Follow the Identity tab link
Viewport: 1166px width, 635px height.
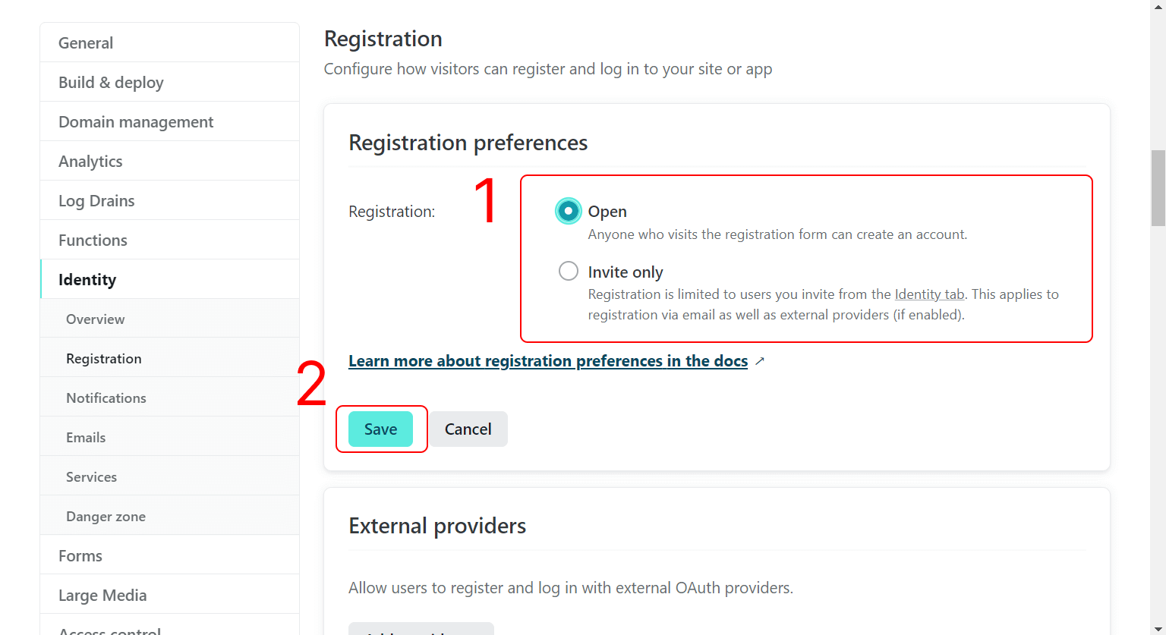[929, 294]
